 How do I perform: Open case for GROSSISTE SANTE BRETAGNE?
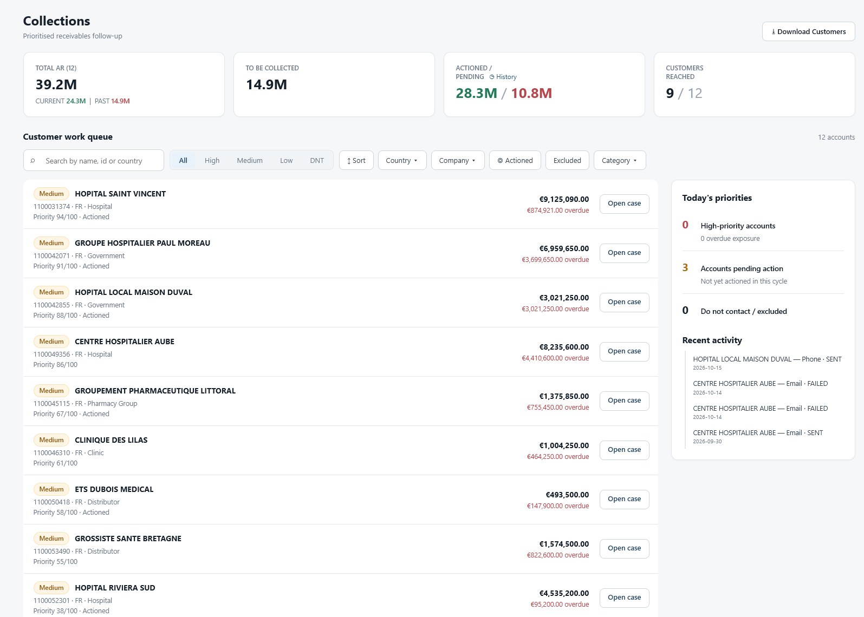click(x=624, y=548)
